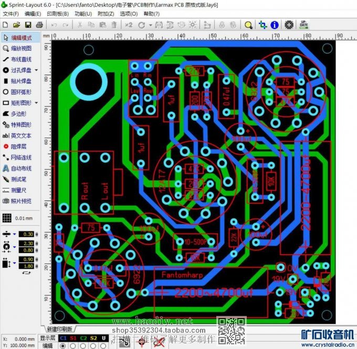Image resolution: width=357 pixels, height=349 pixels.
Task: Click the magnifier zoom icon in toolbar
Action: coord(248,25)
